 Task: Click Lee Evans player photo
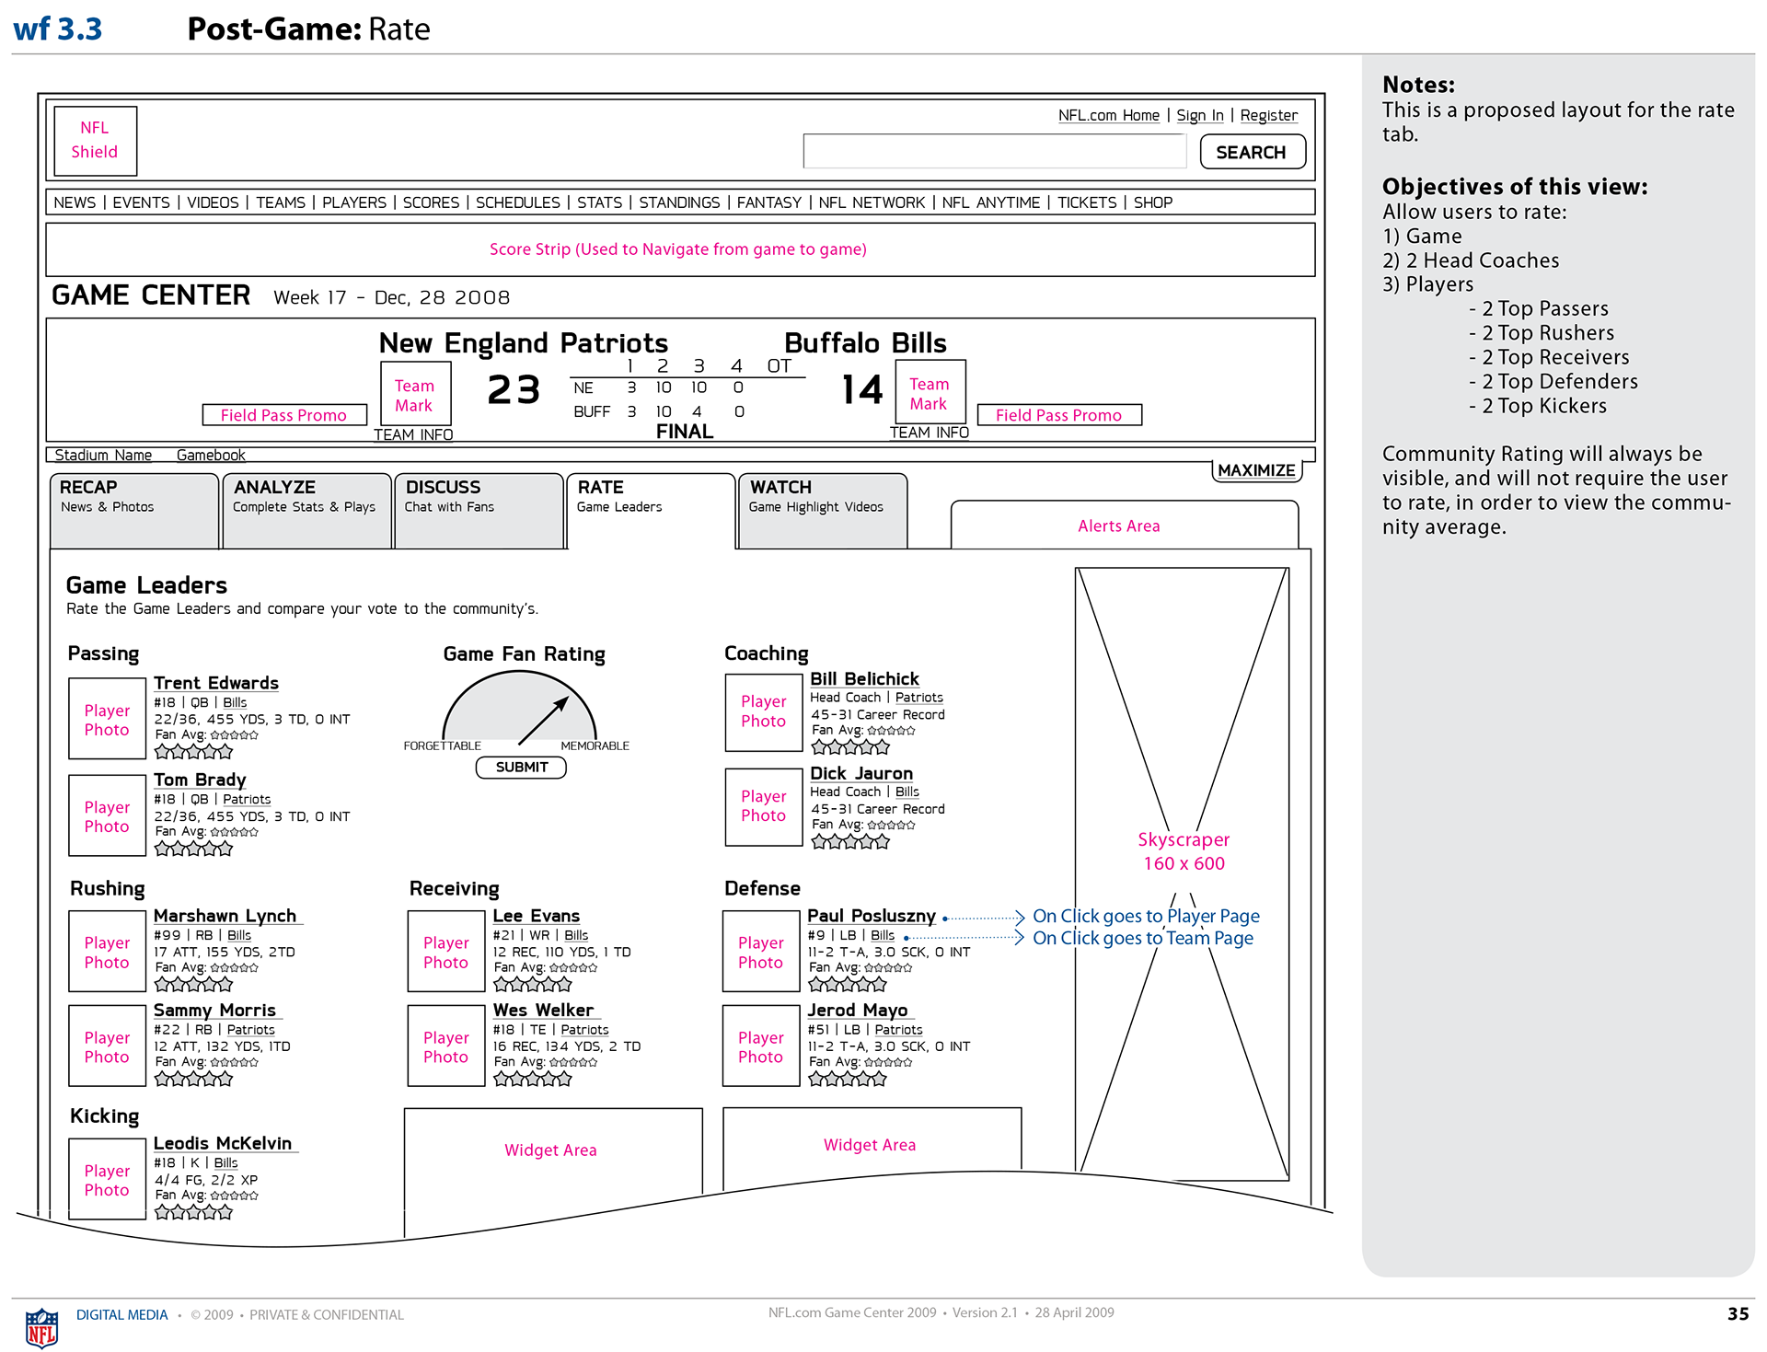pyautogui.click(x=445, y=951)
